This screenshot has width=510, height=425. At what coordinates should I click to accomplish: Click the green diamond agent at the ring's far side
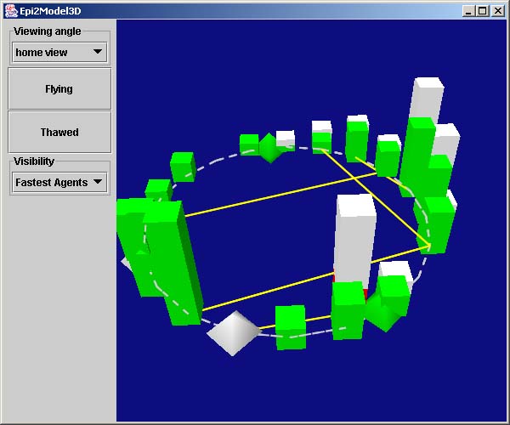[x=269, y=148]
